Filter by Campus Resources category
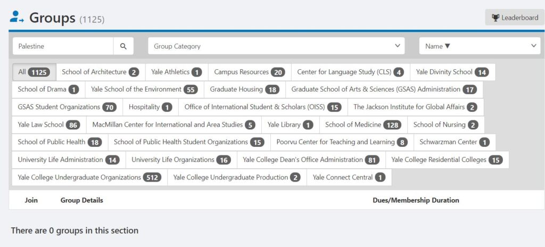545x247 pixels. [250, 72]
